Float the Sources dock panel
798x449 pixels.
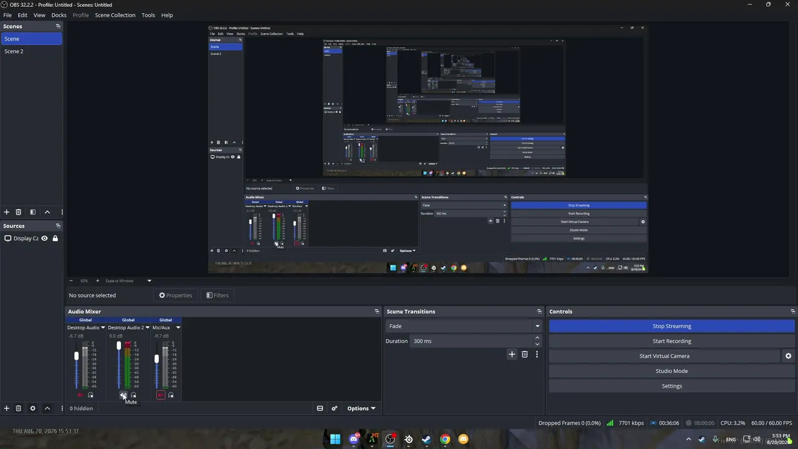(58, 226)
